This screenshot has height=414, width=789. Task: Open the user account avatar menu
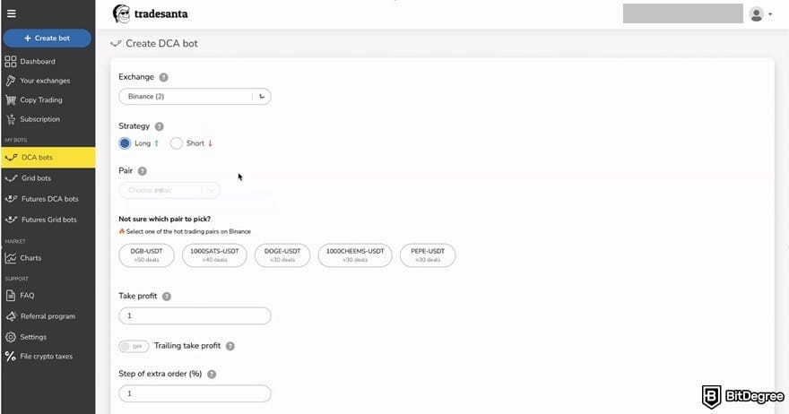click(756, 14)
